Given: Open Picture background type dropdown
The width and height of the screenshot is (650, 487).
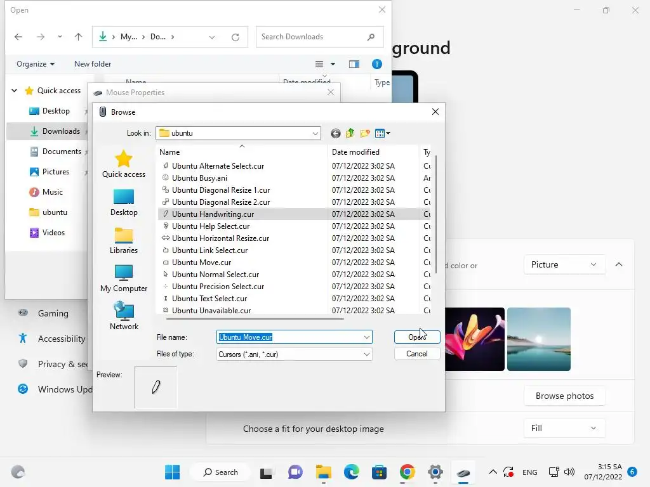Looking at the screenshot, I should click(564, 264).
